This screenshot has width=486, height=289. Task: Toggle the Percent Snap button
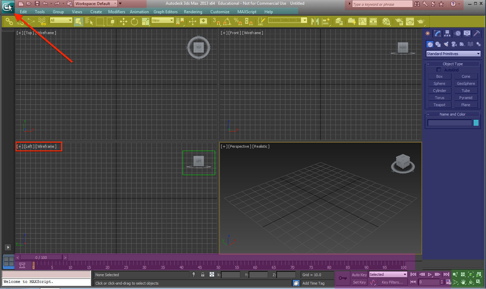tap(238, 22)
